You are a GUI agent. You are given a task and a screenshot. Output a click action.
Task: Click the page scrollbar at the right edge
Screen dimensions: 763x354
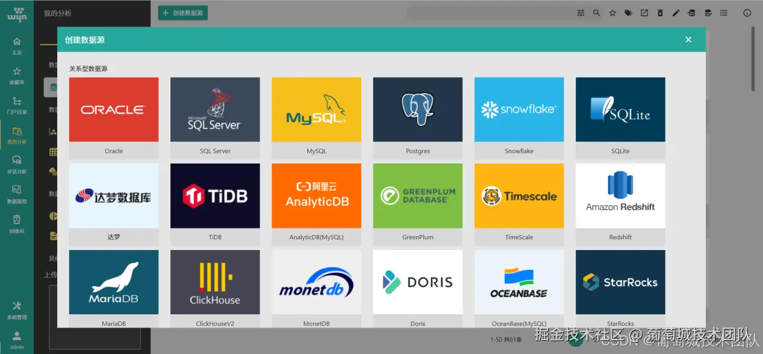coord(753,59)
